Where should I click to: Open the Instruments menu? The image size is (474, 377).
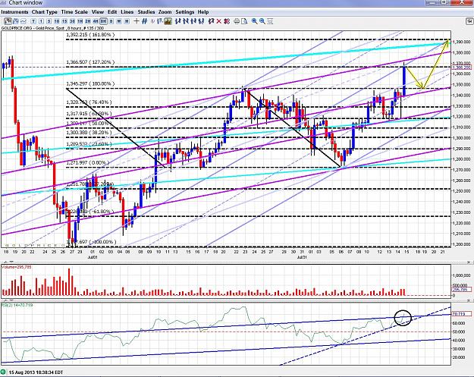click(x=14, y=12)
